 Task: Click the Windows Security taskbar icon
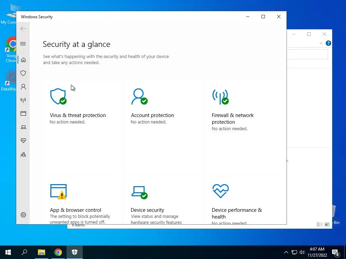pos(75,252)
